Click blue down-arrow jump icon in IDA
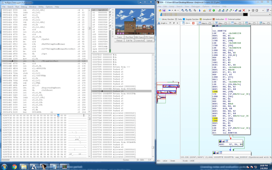Screen dimensions: 272x170 click(x=200, y=10)
